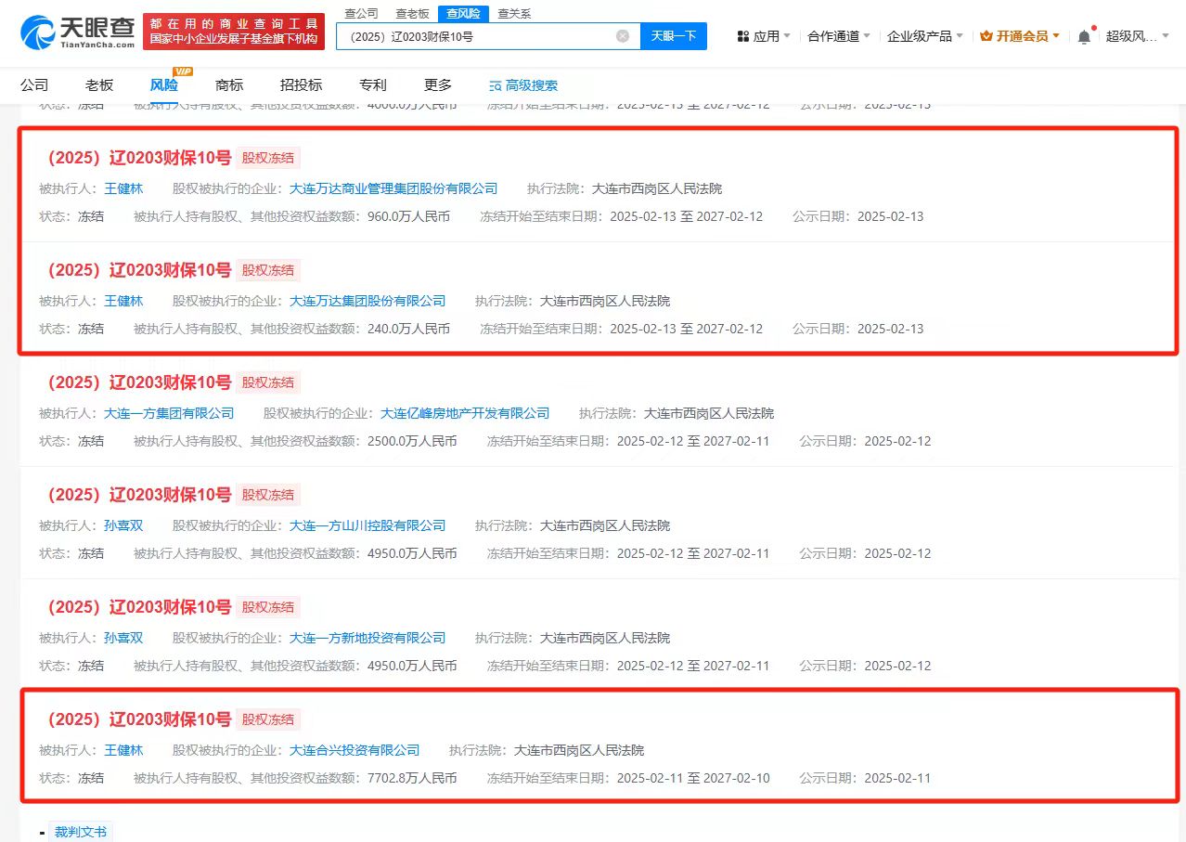Open 大连万达商业管理集团股份有限公司 company link
This screenshot has height=842, width=1186.
click(x=393, y=188)
